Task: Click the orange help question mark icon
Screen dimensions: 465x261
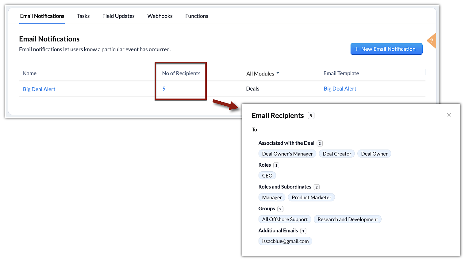Action: [x=432, y=41]
